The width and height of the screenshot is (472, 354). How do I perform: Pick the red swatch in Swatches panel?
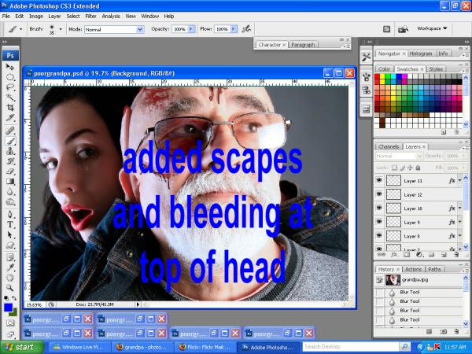[377, 76]
